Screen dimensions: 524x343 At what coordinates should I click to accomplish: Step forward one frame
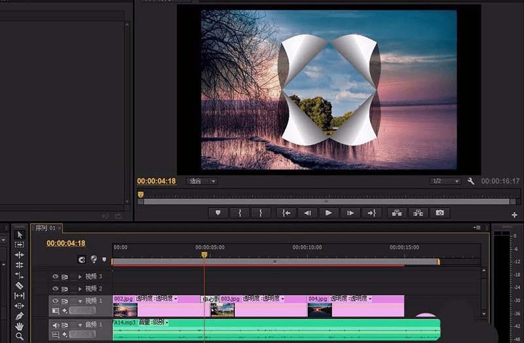(x=350, y=213)
